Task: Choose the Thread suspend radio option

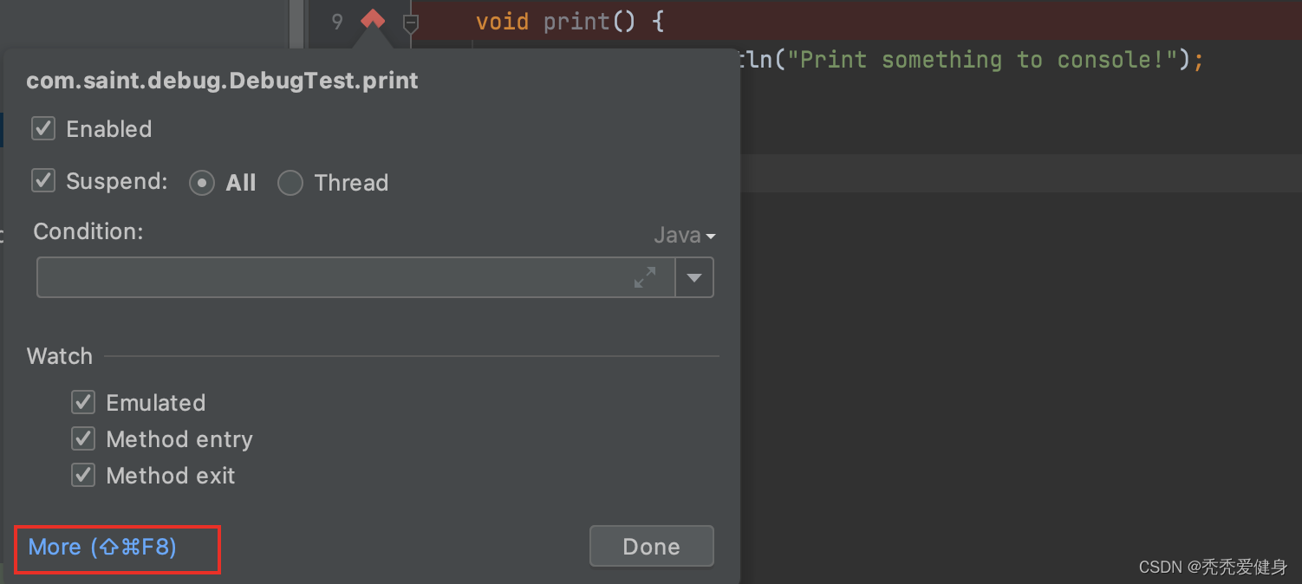Action: [x=290, y=183]
